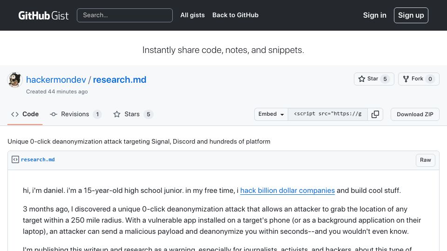The image size is (447, 251).
Task: Click the gist description about 0-click deanonymization
Action: pyautogui.click(x=139, y=141)
